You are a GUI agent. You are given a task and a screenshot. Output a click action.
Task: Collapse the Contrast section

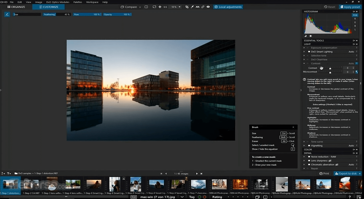pyautogui.click(x=304, y=63)
